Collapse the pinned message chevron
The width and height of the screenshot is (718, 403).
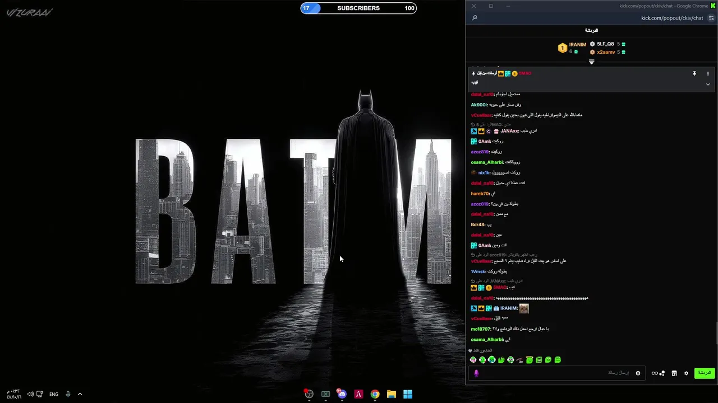pos(708,85)
